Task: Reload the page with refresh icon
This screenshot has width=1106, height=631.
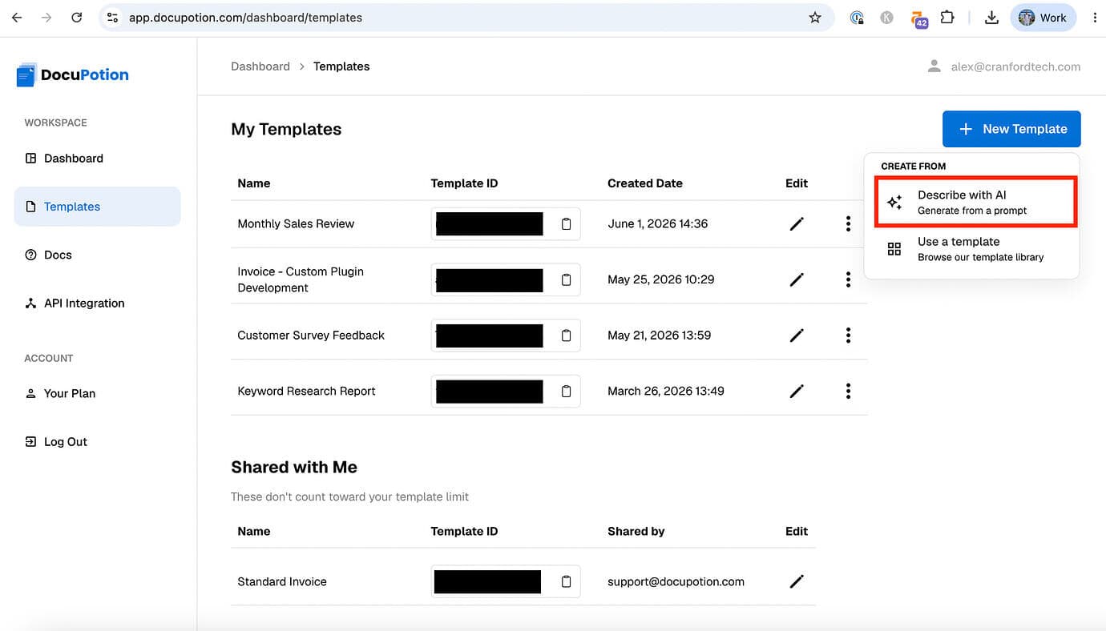Action: [x=76, y=17]
